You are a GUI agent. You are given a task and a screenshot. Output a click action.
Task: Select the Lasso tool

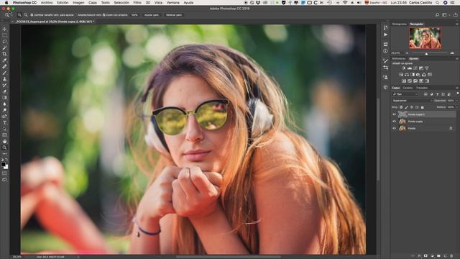click(x=4, y=42)
